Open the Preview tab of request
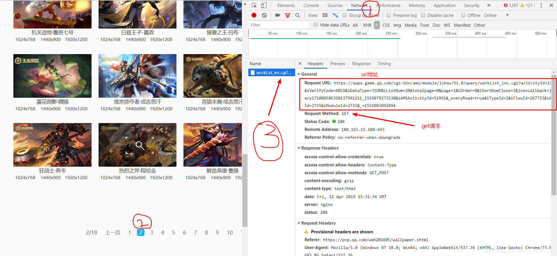 point(338,64)
